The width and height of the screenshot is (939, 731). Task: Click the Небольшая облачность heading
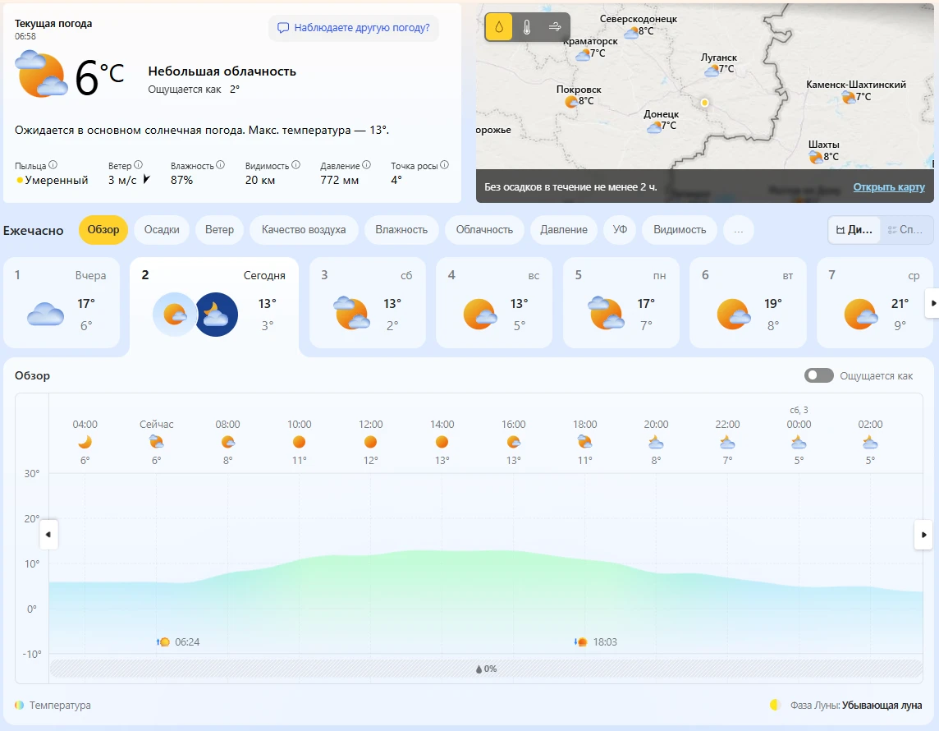(222, 71)
